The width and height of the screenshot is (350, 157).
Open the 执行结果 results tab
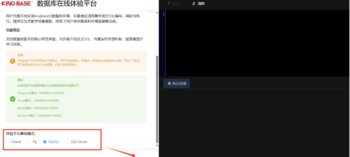(x=177, y=83)
